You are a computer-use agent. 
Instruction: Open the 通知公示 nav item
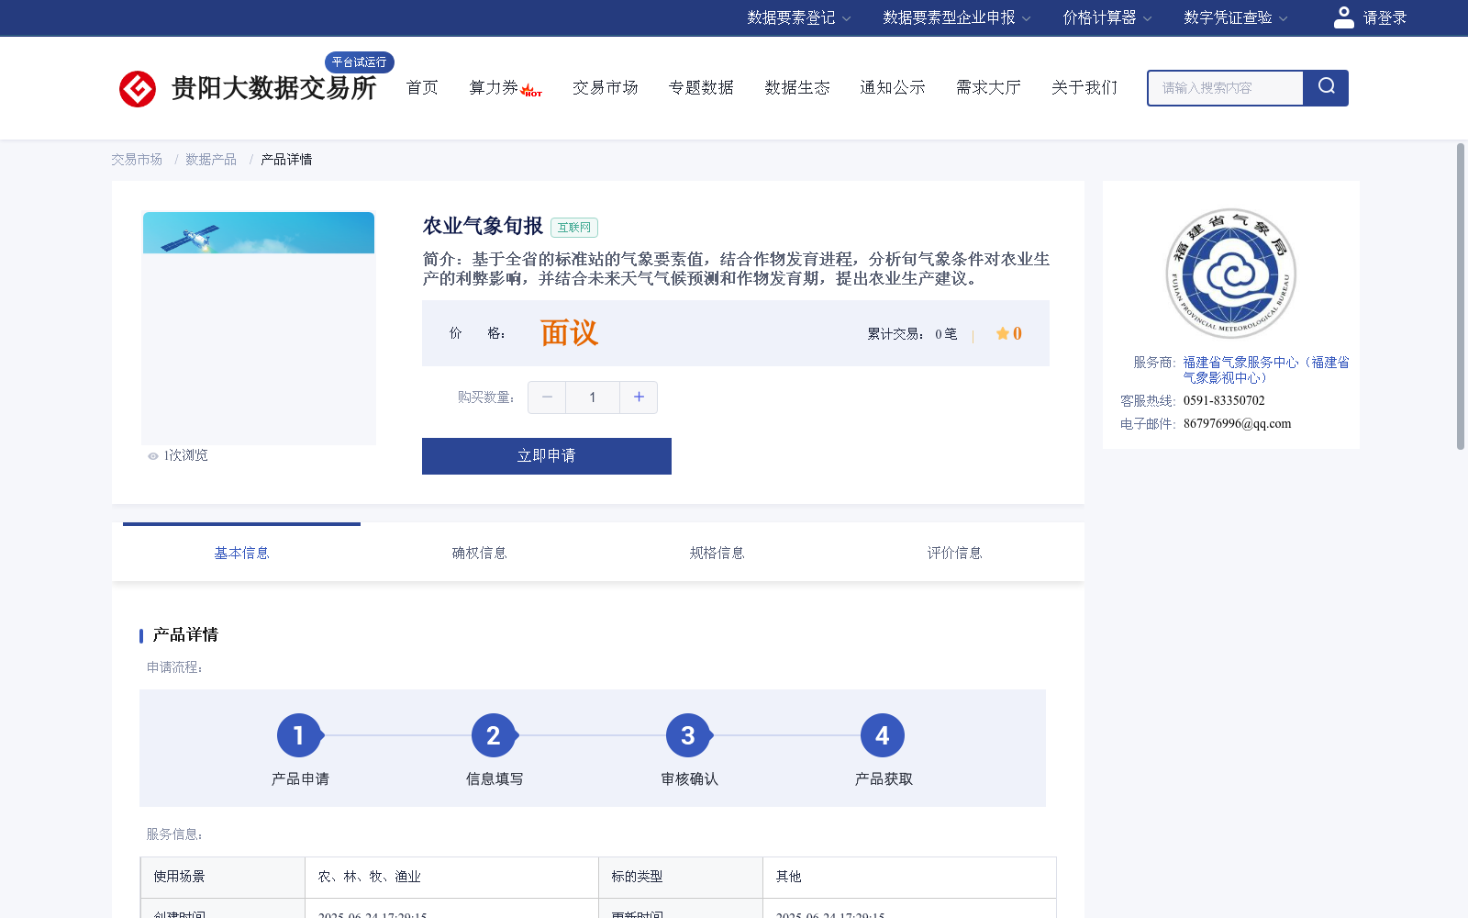tap(893, 87)
